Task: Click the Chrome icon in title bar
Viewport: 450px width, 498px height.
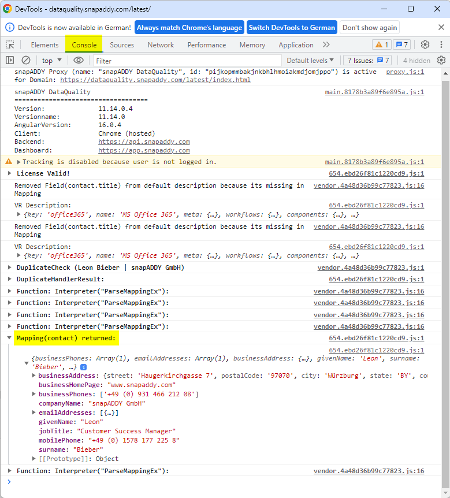Action: 8,9
